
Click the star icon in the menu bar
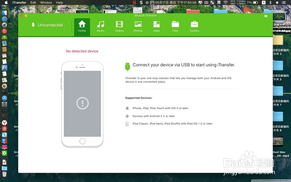pos(277,3)
